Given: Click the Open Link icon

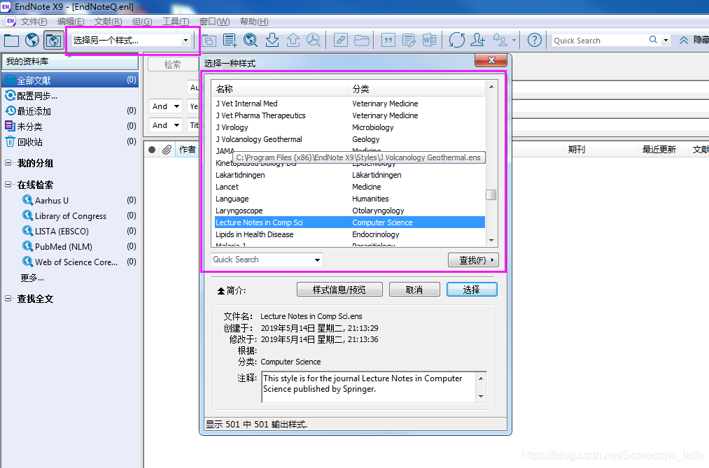Looking at the screenshot, I should (x=340, y=40).
